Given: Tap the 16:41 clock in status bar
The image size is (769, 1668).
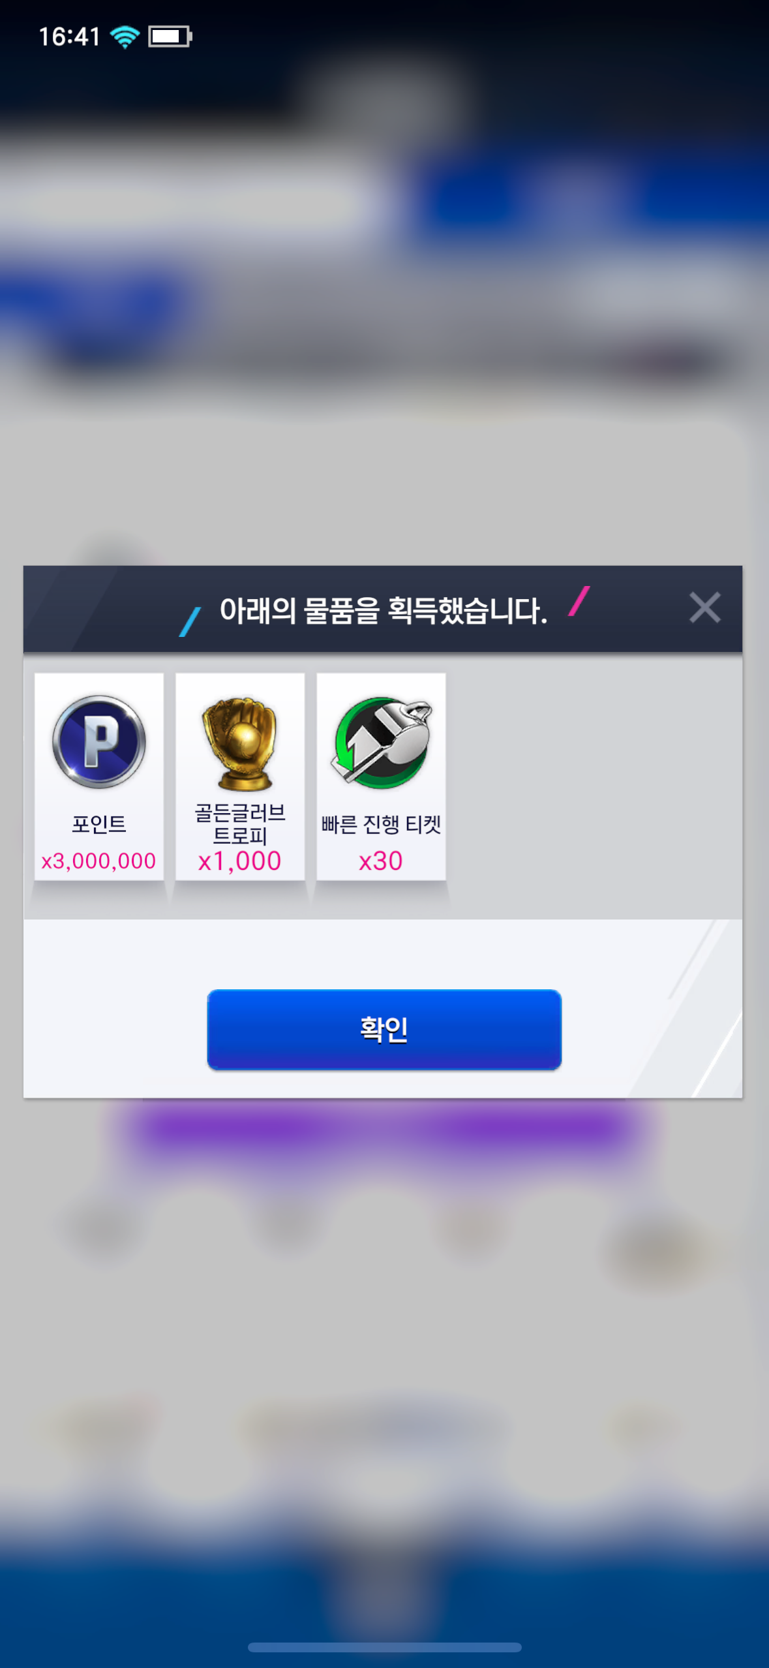Looking at the screenshot, I should click(69, 37).
